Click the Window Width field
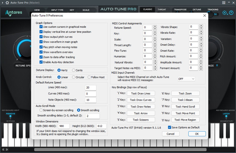The height and width of the screenshot is (153, 236). point(64,126)
